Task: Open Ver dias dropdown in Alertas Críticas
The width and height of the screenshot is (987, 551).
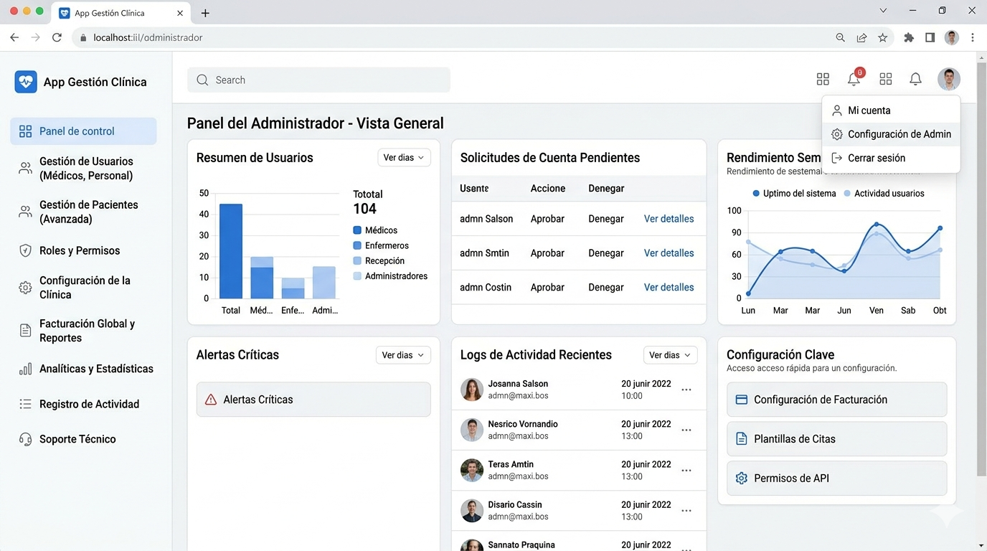Action: point(402,355)
